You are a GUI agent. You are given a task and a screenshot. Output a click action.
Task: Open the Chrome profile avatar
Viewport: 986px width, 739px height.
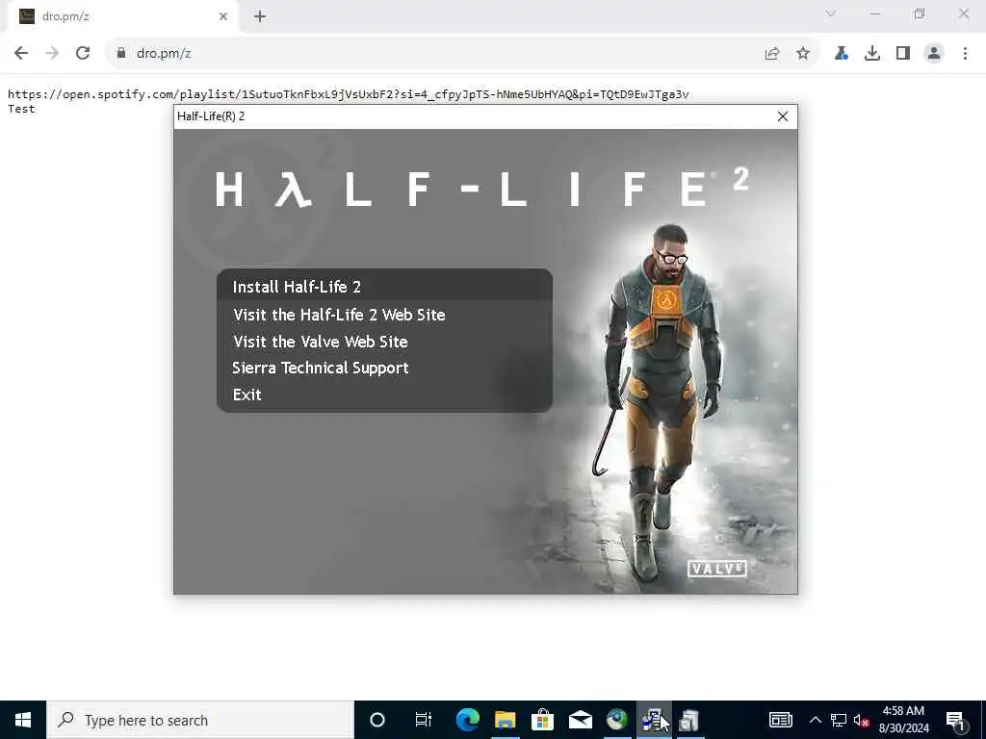tap(934, 54)
